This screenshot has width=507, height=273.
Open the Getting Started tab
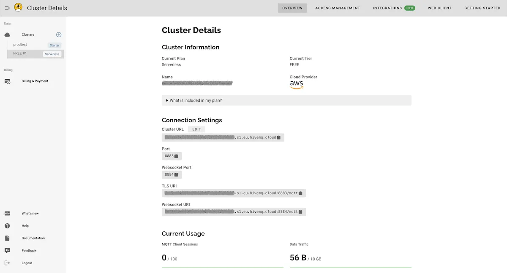(x=482, y=8)
